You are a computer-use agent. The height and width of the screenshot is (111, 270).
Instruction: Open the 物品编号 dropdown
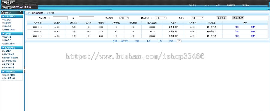[x=124, y=18]
